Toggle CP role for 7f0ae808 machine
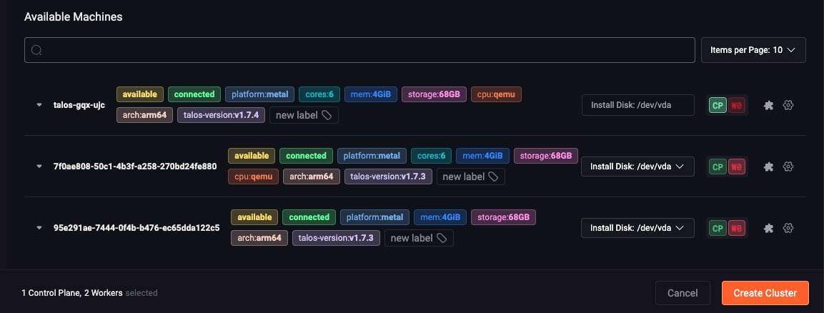This screenshot has height=313, width=824. (x=718, y=167)
